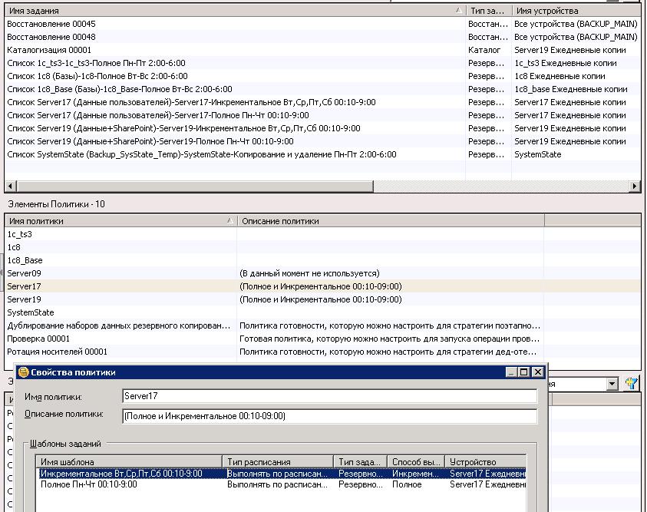The image size is (647, 512).
Task: Click description (В данный момент не используется)
Action: click(x=309, y=273)
